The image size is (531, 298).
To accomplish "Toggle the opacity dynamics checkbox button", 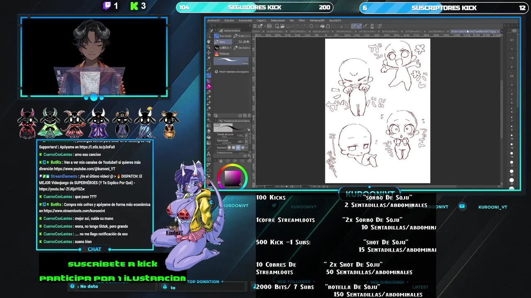I will (x=246, y=142).
